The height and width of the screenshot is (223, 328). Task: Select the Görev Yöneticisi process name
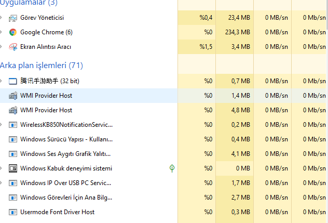pyautogui.click(x=42, y=18)
